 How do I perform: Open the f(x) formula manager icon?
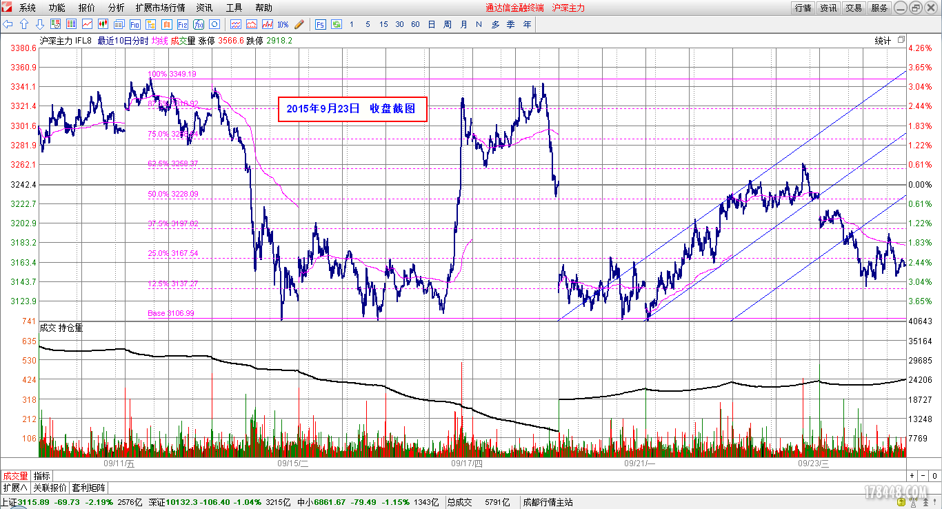[x=199, y=24]
